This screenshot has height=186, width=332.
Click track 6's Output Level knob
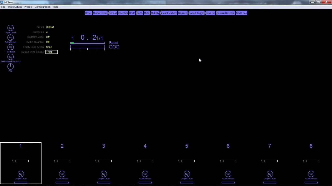click(x=228, y=174)
